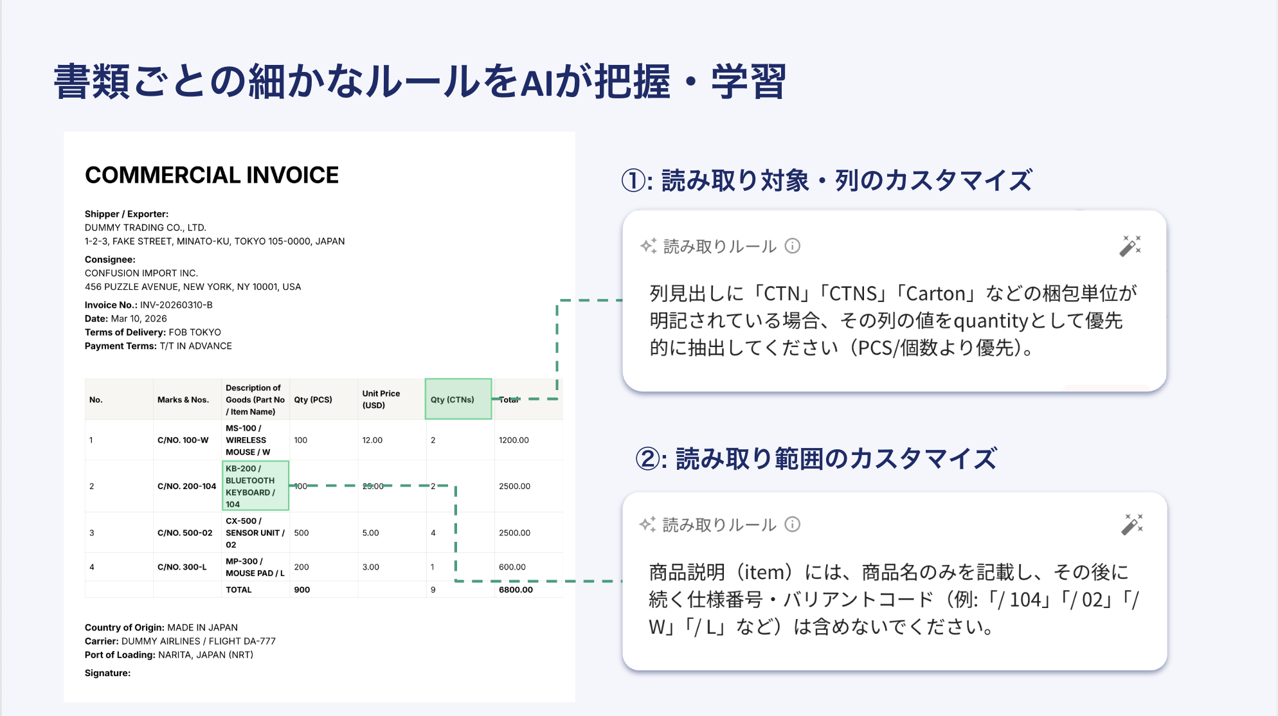Click heading ②: 読み取り範囲のカスタマイズ
1278x716 pixels.
(816, 459)
